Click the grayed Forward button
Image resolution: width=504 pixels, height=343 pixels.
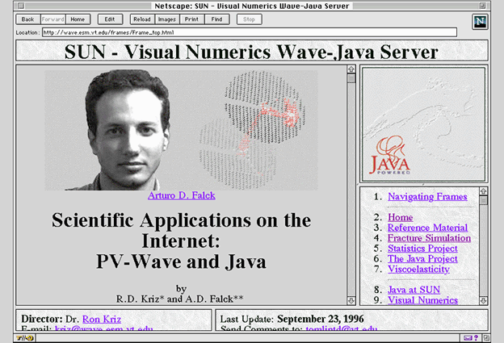pos(53,19)
